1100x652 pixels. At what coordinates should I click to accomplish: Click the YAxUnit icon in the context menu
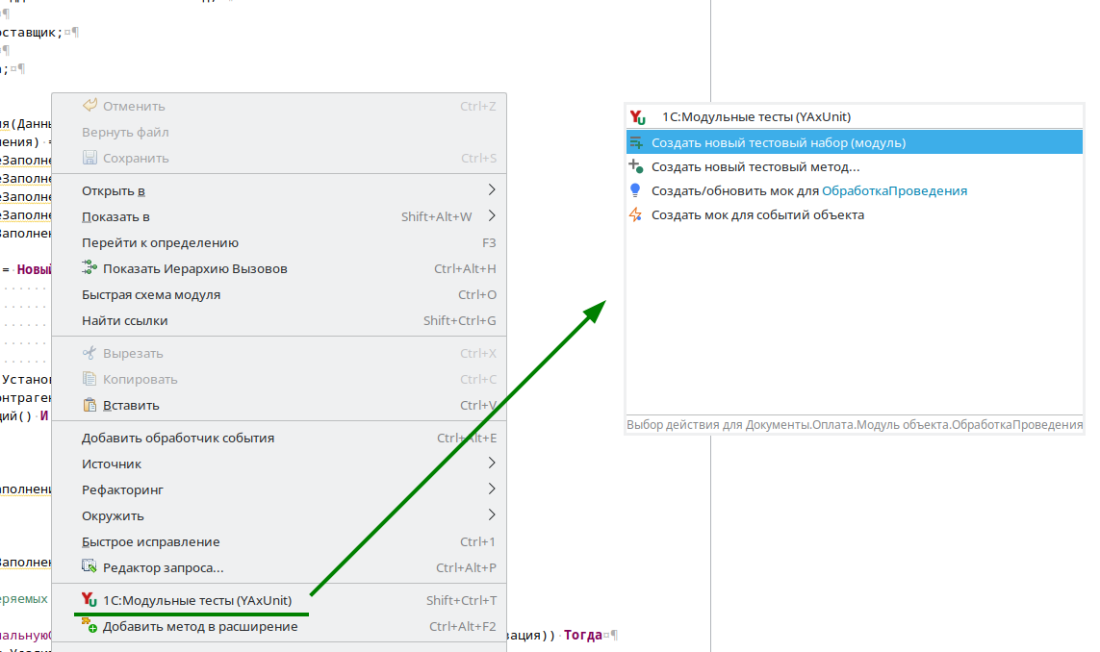point(90,599)
